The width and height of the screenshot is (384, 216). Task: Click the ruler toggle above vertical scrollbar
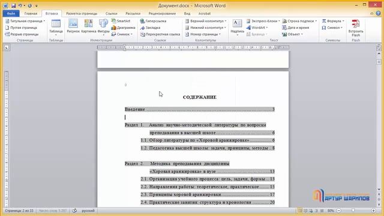tap(379, 47)
